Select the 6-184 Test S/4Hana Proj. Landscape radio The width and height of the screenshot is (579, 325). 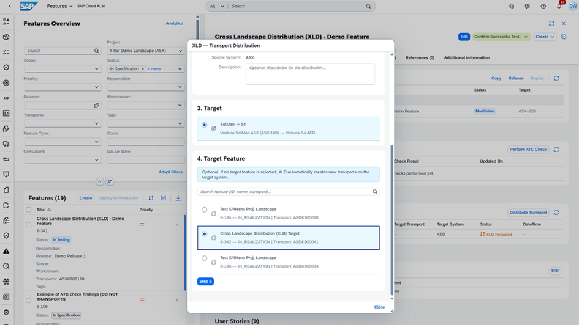[204, 210]
